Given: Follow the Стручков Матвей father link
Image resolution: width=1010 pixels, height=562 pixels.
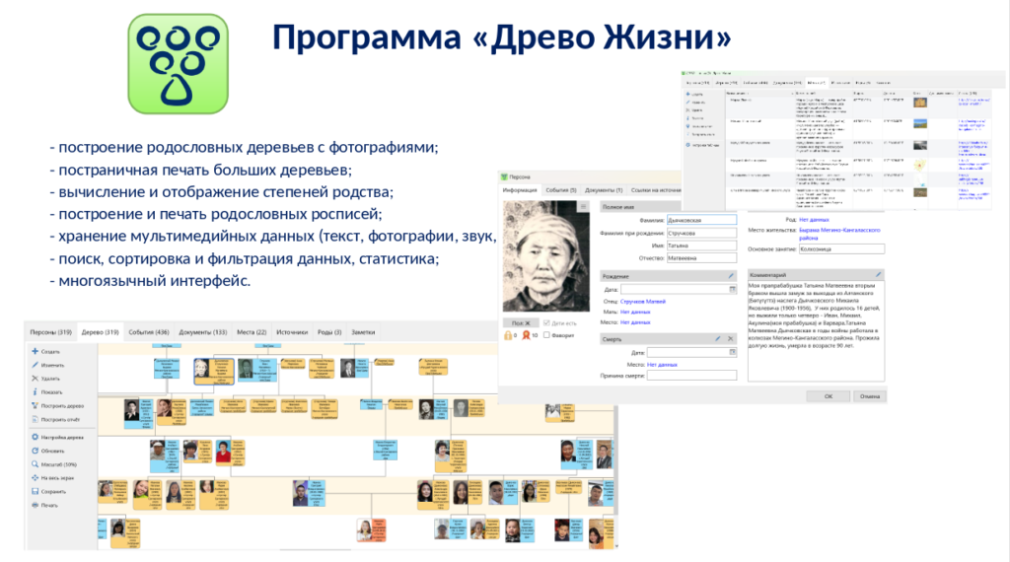Looking at the screenshot, I should click(x=643, y=301).
